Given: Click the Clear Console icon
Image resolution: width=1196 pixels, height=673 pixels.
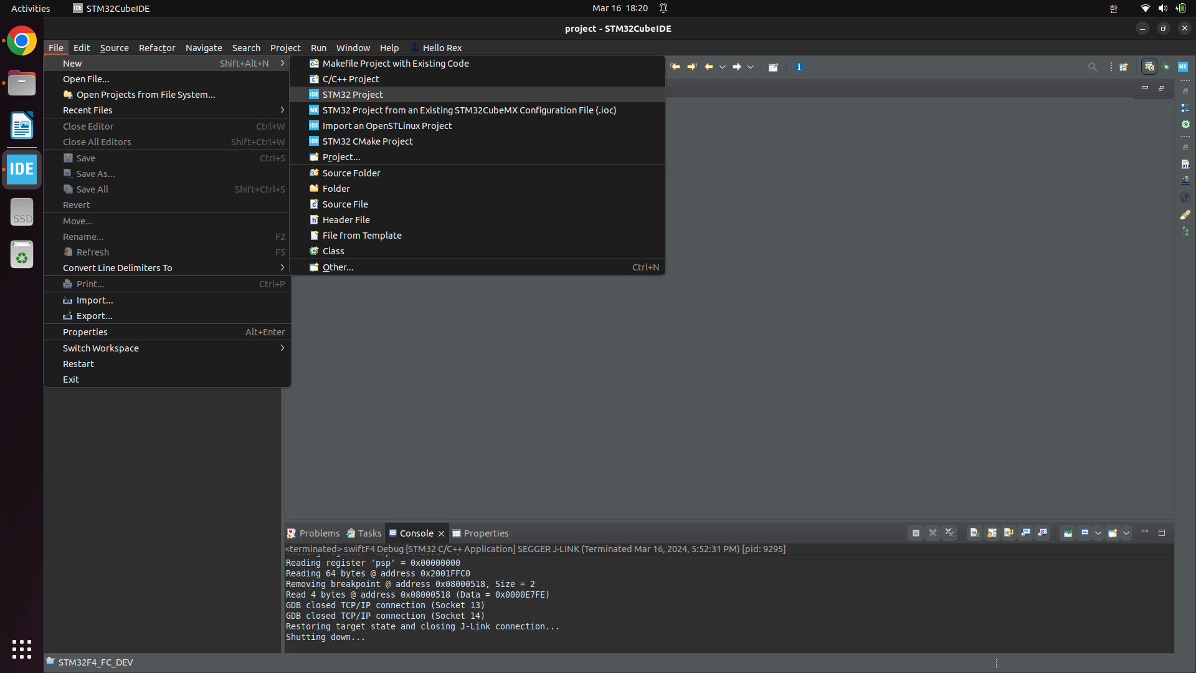Looking at the screenshot, I should pyautogui.click(x=975, y=533).
